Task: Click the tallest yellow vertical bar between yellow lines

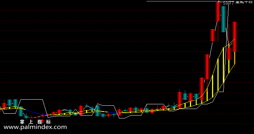Action: [223, 65]
